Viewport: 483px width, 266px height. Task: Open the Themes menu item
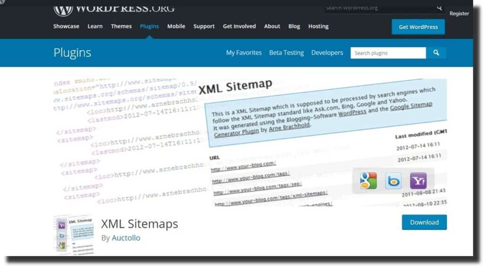tap(121, 26)
